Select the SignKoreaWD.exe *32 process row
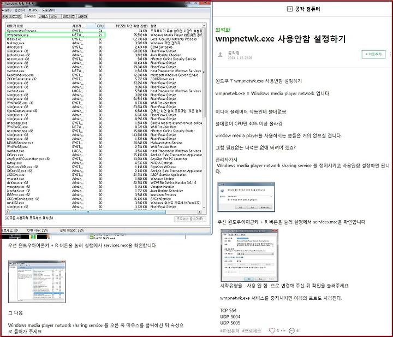 tap(104, 167)
